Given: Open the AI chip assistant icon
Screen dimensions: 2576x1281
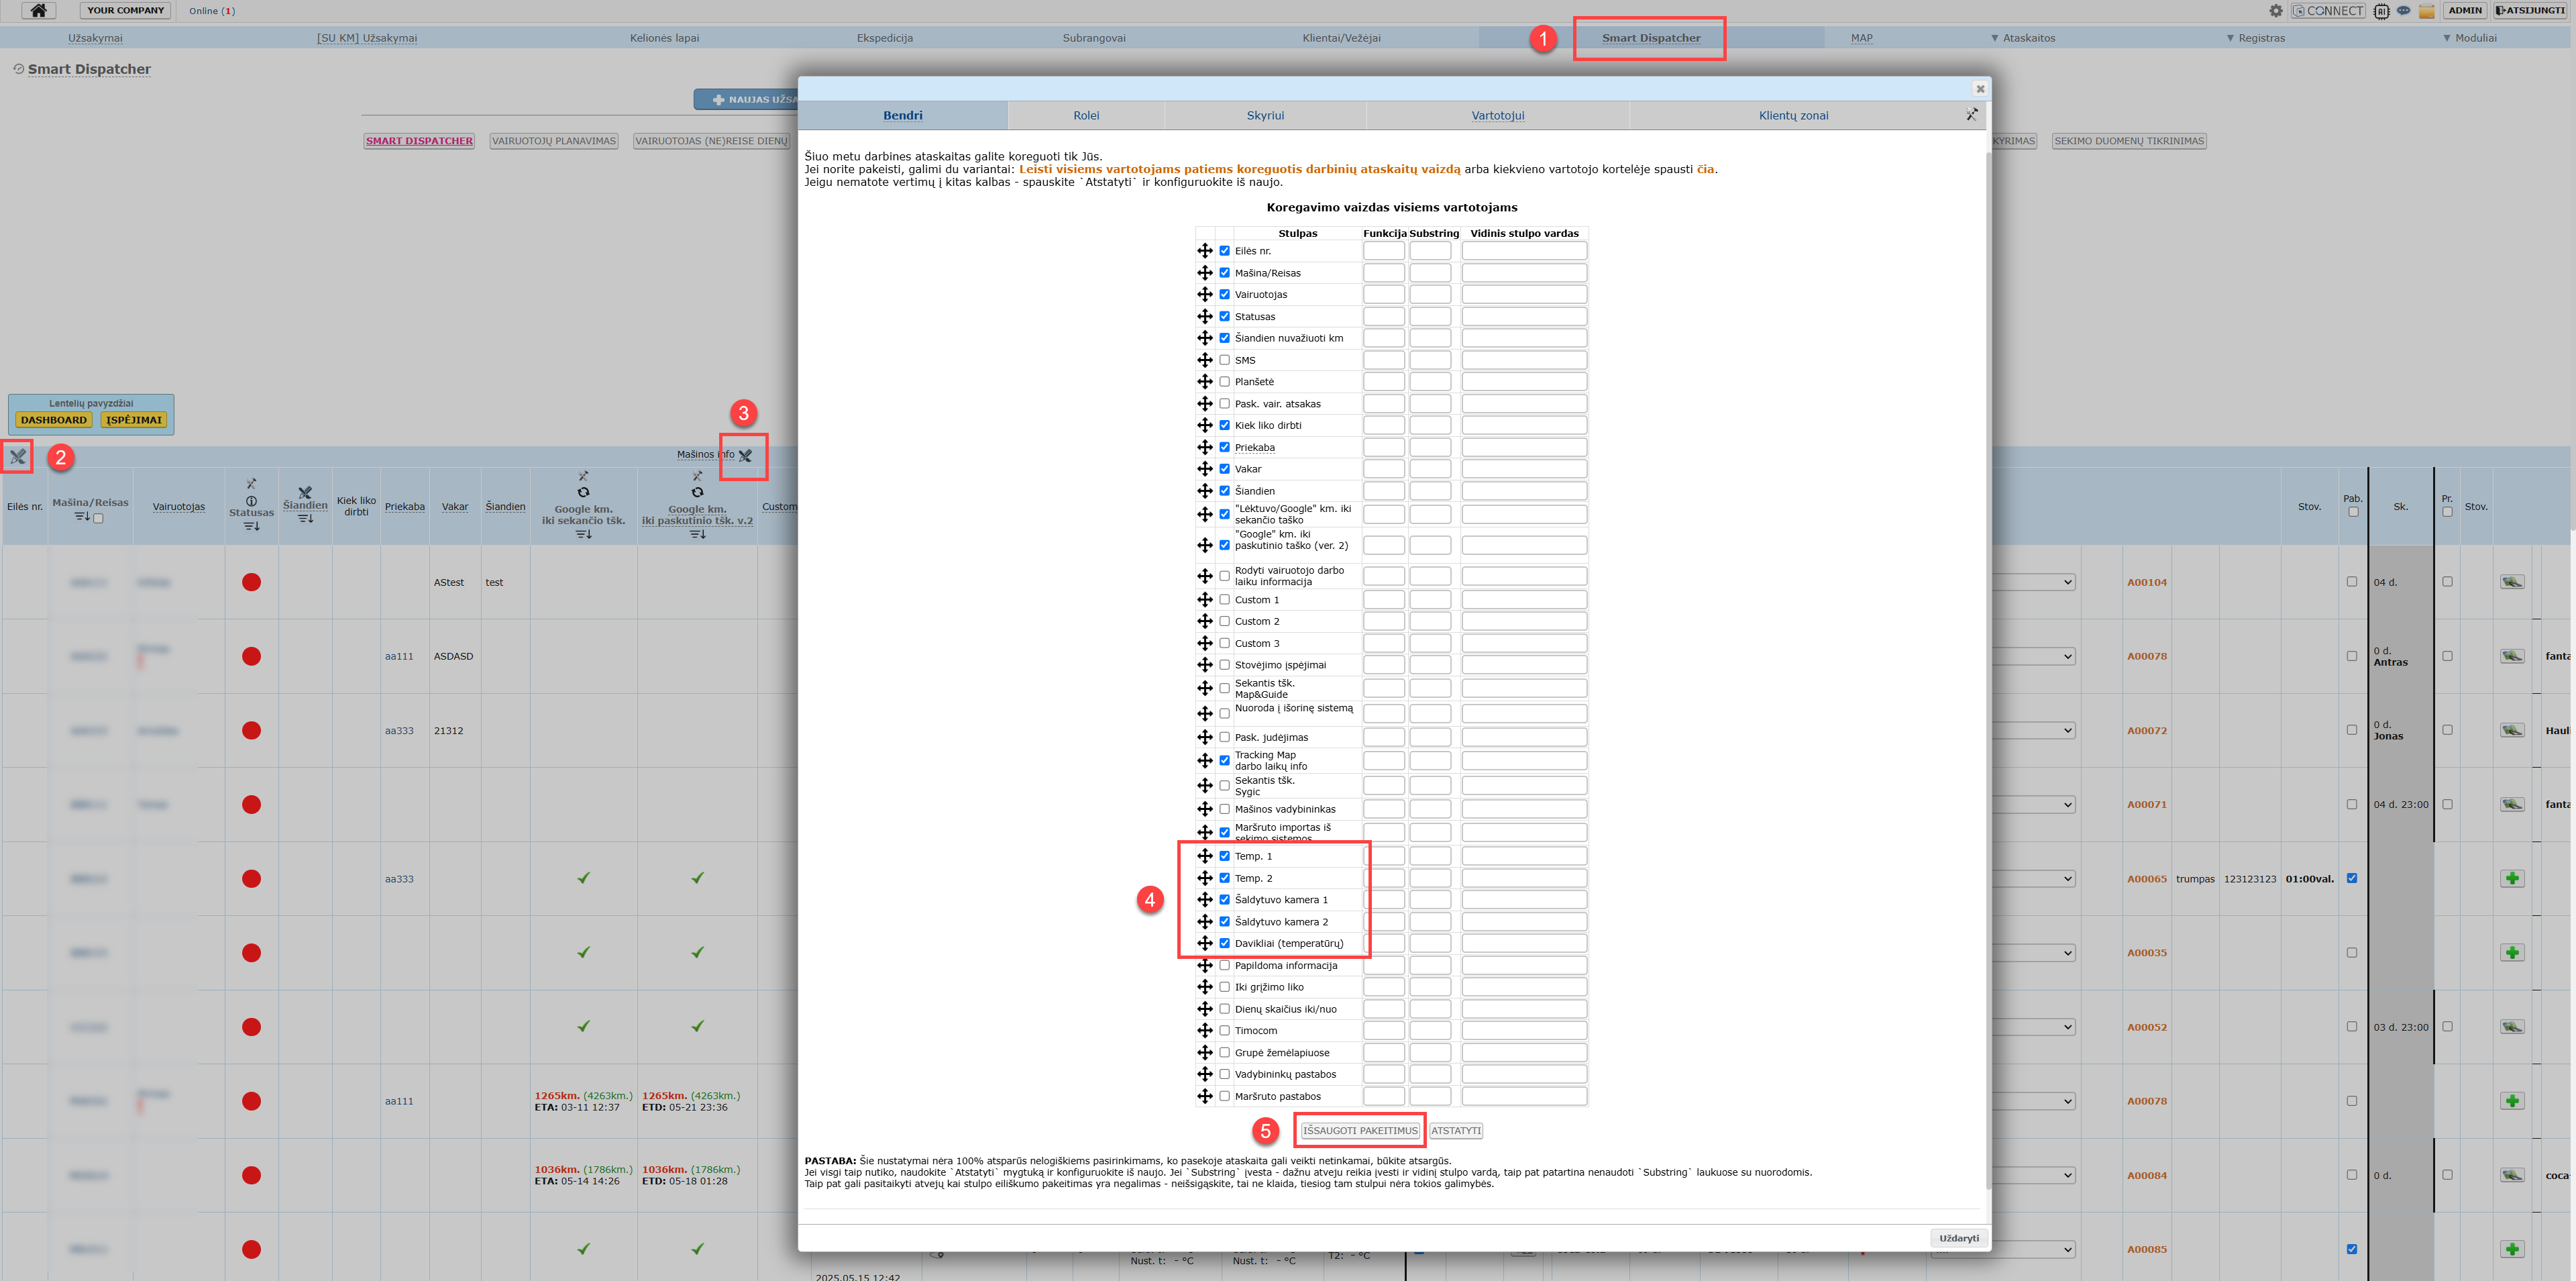Looking at the screenshot, I should (2382, 11).
